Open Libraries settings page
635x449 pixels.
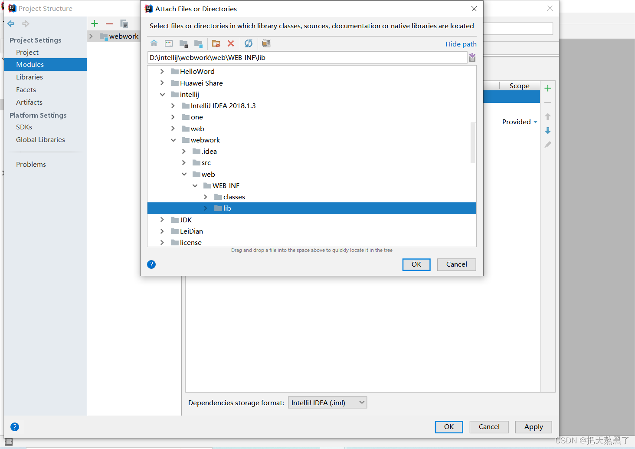[29, 77]
